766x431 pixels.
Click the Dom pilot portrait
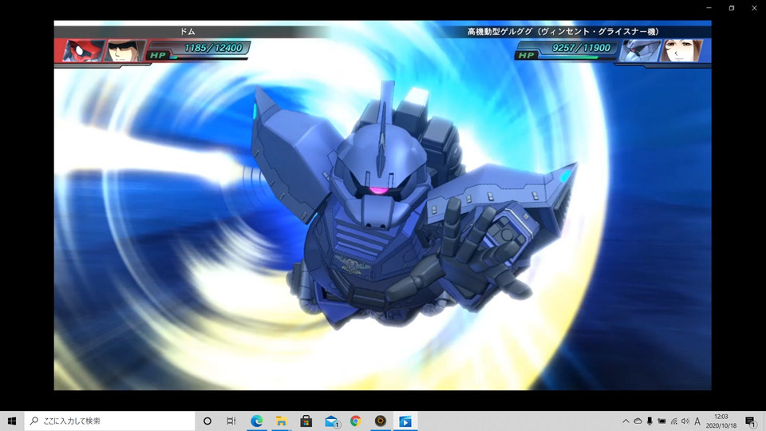coord(125,51)
